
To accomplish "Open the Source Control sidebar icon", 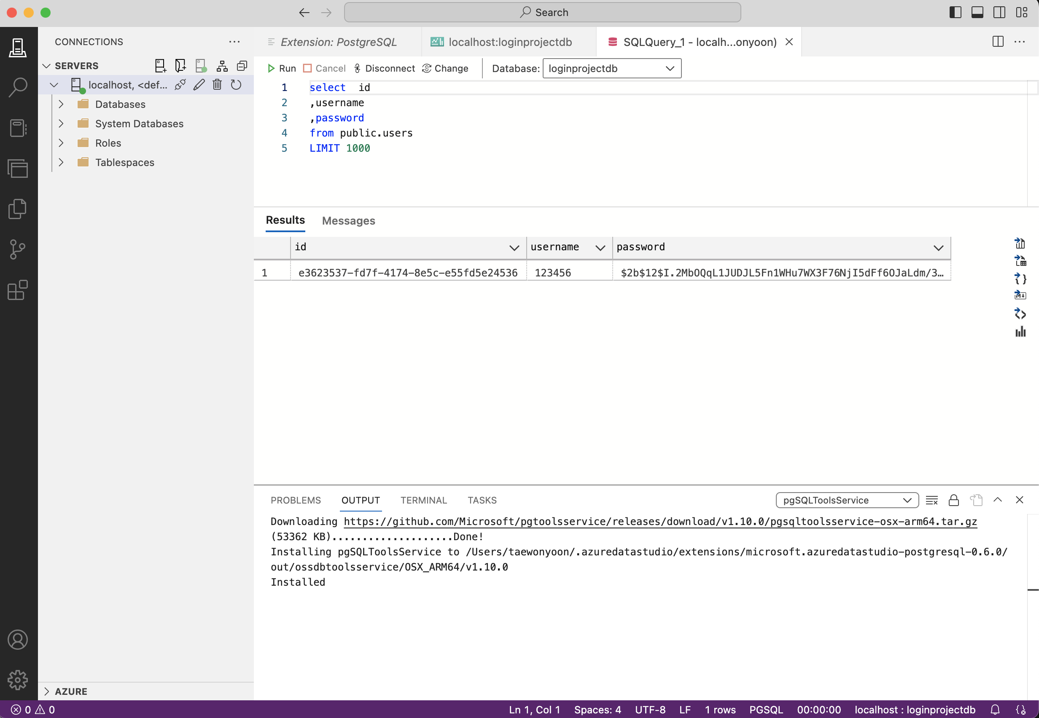I will pos(18,249).
